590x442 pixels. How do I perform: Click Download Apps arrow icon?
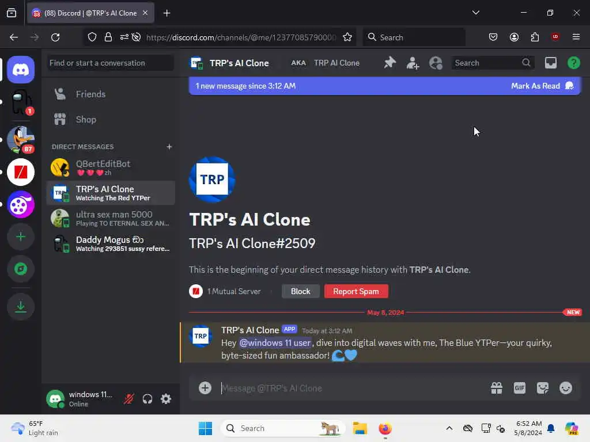[21, 307]
